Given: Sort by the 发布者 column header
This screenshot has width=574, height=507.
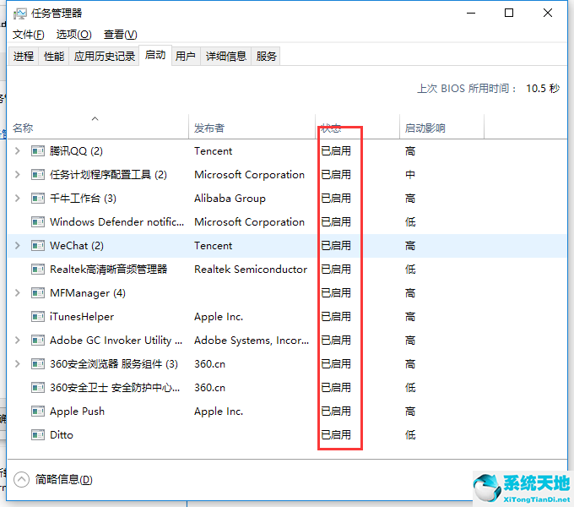Looking at the screenshot, I should tap(252, 127).
